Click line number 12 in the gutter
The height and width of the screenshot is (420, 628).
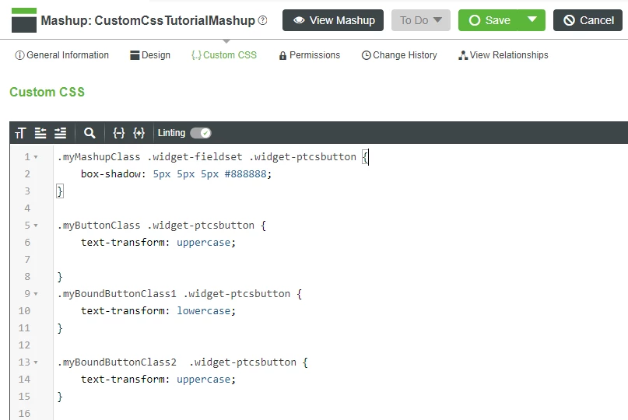pyautogui.click(x=24, y=345)
